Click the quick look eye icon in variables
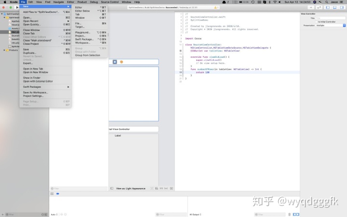The height and width of the screenshot is (217, 347). point(62,214)
